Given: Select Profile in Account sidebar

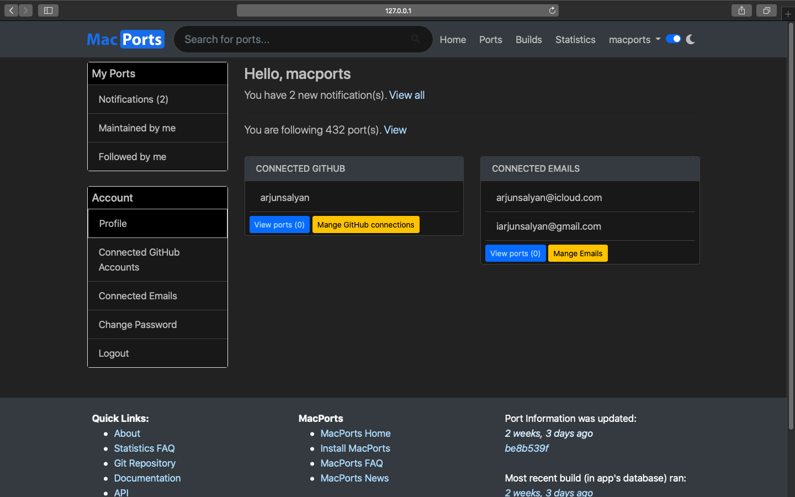Looking at the screenshot, I should (157, 224).
